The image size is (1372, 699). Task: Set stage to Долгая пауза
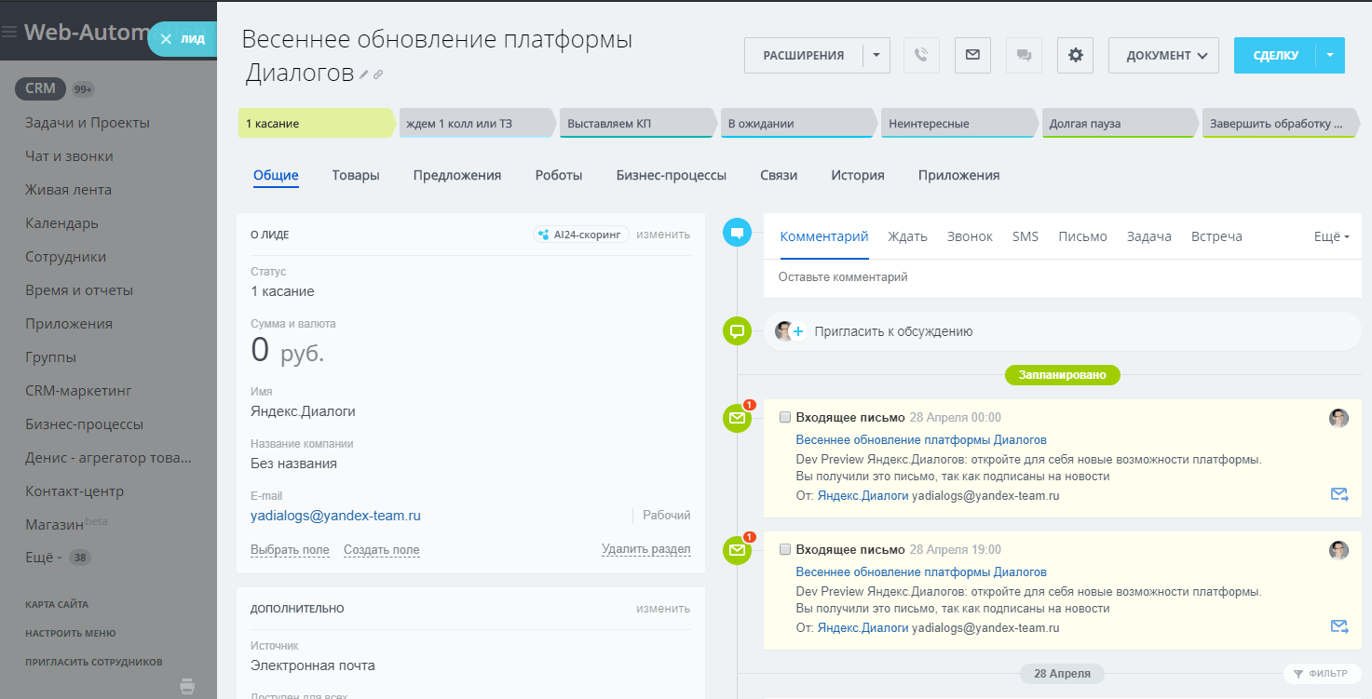(x=1121, y=123)
